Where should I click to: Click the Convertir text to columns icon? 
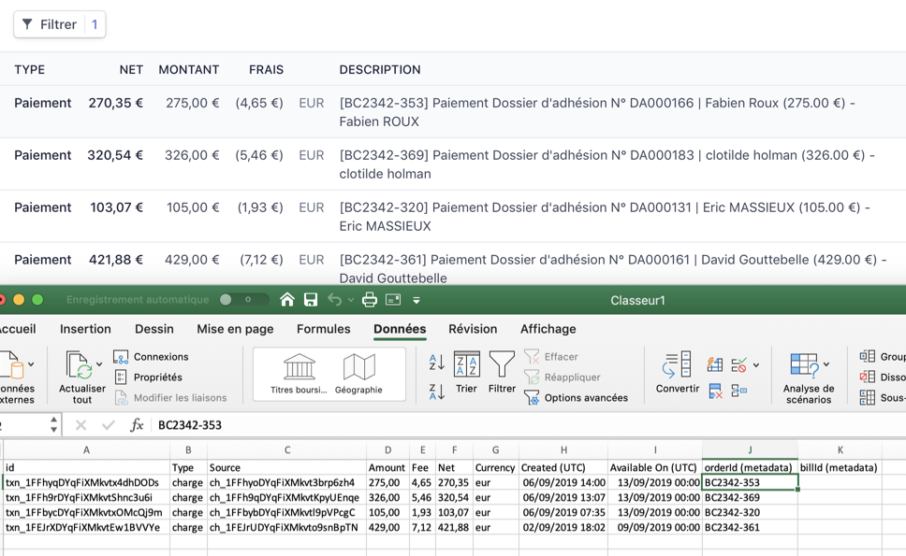pyautogui.click(x=677, y=374)
